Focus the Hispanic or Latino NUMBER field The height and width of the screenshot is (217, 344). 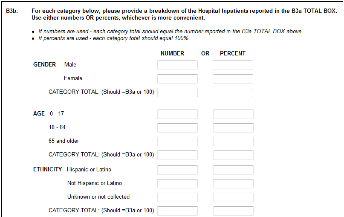[177, 170]
